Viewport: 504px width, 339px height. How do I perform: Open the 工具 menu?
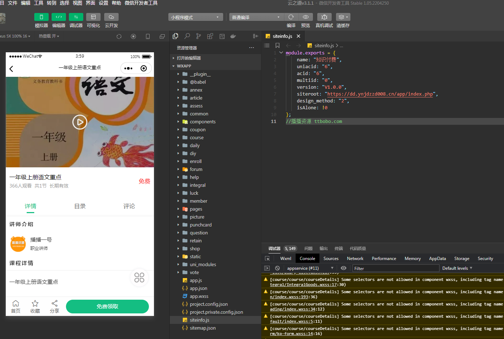click(x=39, y=3)
